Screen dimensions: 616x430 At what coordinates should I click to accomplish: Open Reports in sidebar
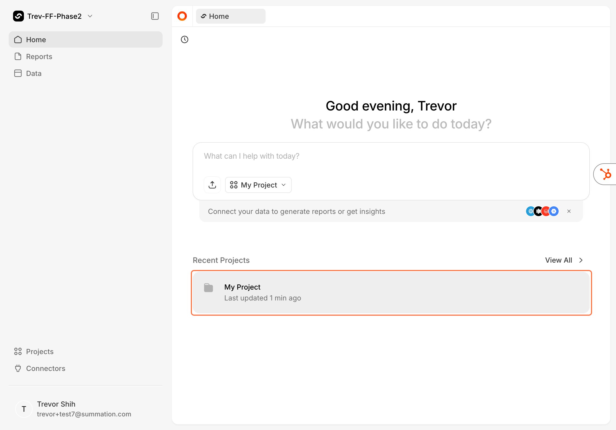point(86,57)
